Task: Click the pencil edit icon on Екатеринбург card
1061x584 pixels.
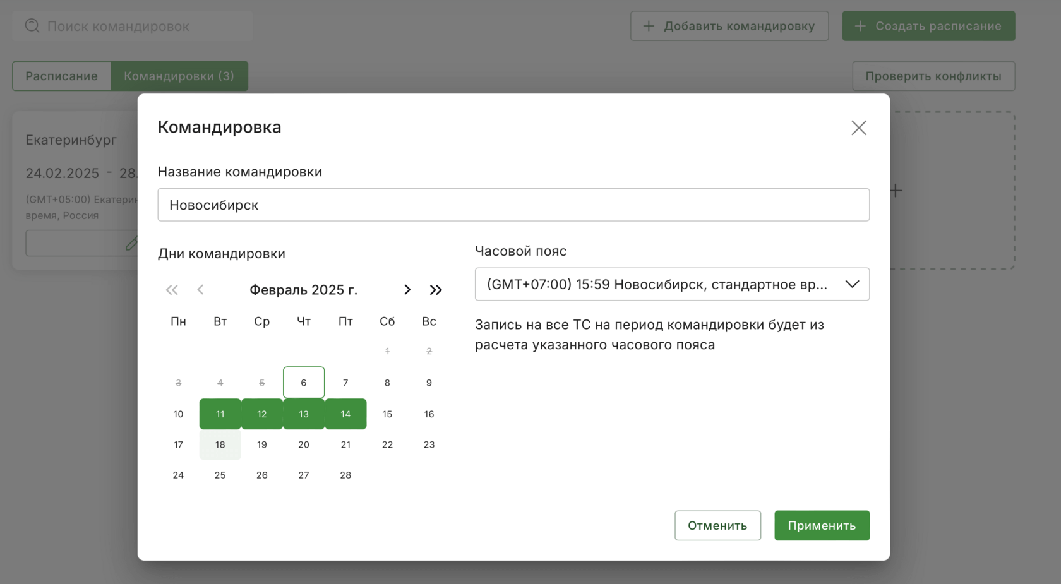Action: [131, 244]
